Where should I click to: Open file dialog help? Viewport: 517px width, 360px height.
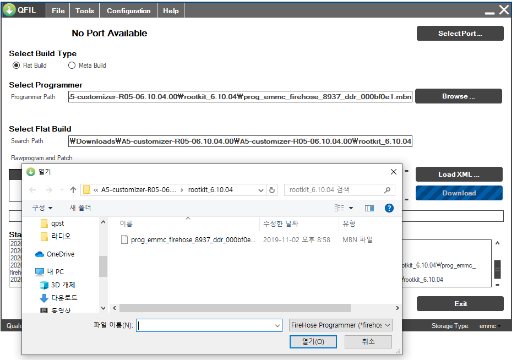pos(389,208)
